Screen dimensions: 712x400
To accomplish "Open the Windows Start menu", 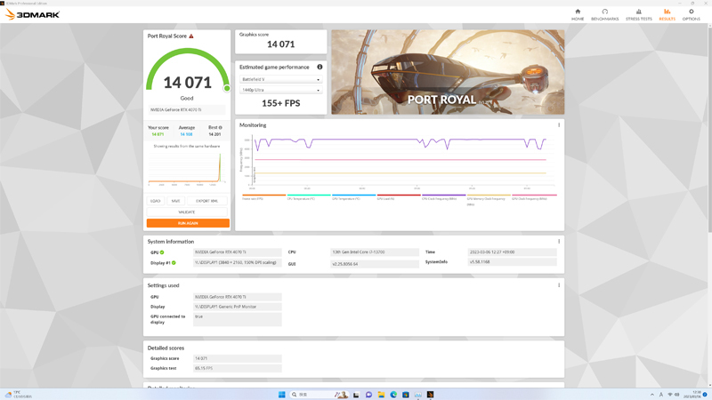I will point(281,395).
